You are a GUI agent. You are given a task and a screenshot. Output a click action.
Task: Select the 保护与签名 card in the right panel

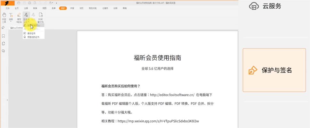274,70
